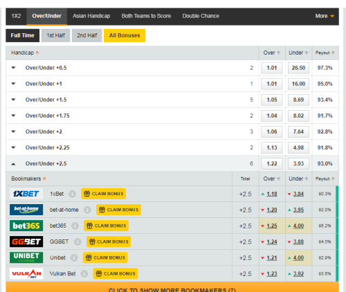Click the GGBET logo

coord(26,241)
